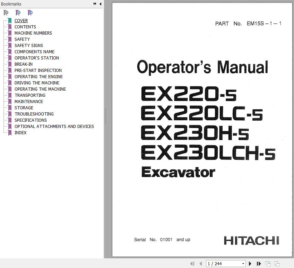Click the bookmark properties arrow icon
Image resolution: width=294 pixels, height=268 pixels.
(x=30, y=13)
